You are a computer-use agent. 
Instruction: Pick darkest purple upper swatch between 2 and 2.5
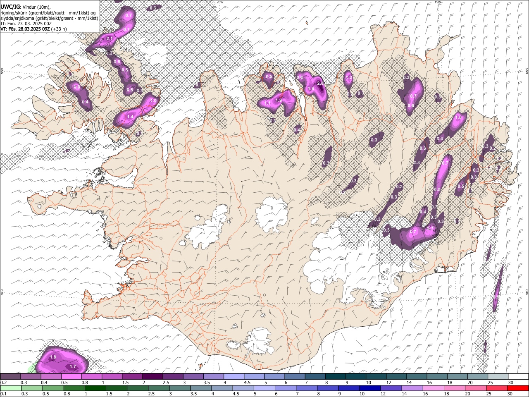pyautogui.click(x=153, y=376)
